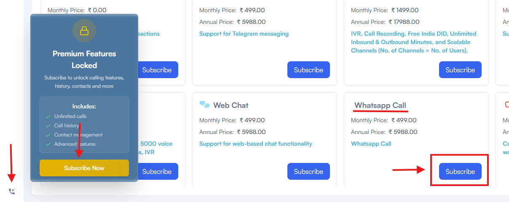Subscribe to the Whatsapp Call plan

pos(460,171)
